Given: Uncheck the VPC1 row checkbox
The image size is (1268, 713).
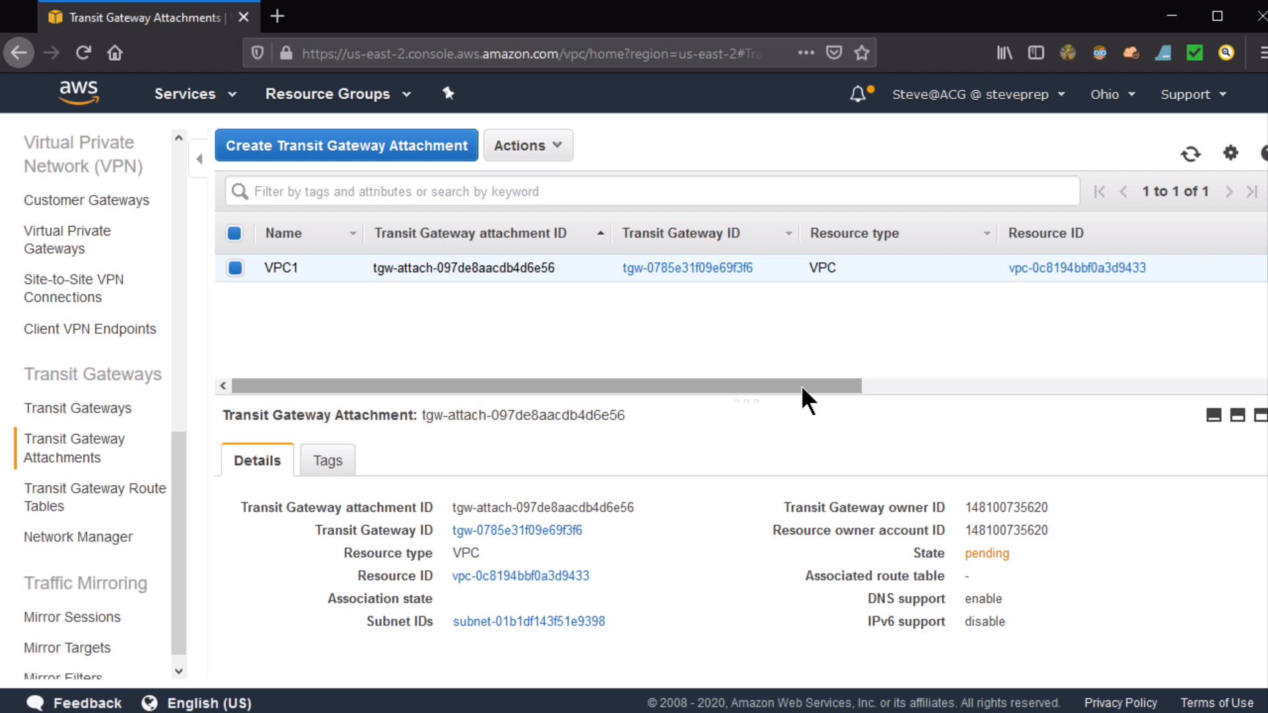Looking at the screenshot, I should 235,268.
